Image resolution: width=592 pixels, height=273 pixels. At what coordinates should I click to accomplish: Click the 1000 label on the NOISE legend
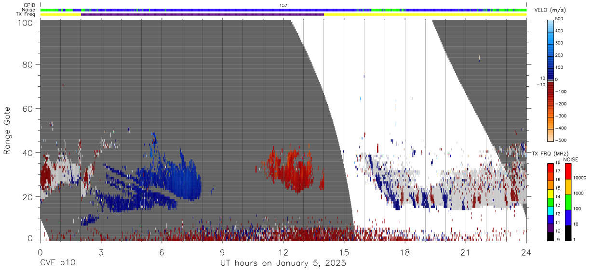[x=578, y=193]
